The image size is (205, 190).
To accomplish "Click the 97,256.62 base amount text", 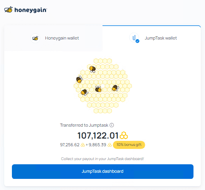I will pos(70,145).
